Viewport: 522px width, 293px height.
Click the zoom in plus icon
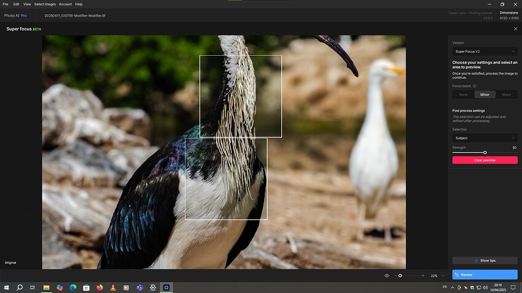(423, 276)
